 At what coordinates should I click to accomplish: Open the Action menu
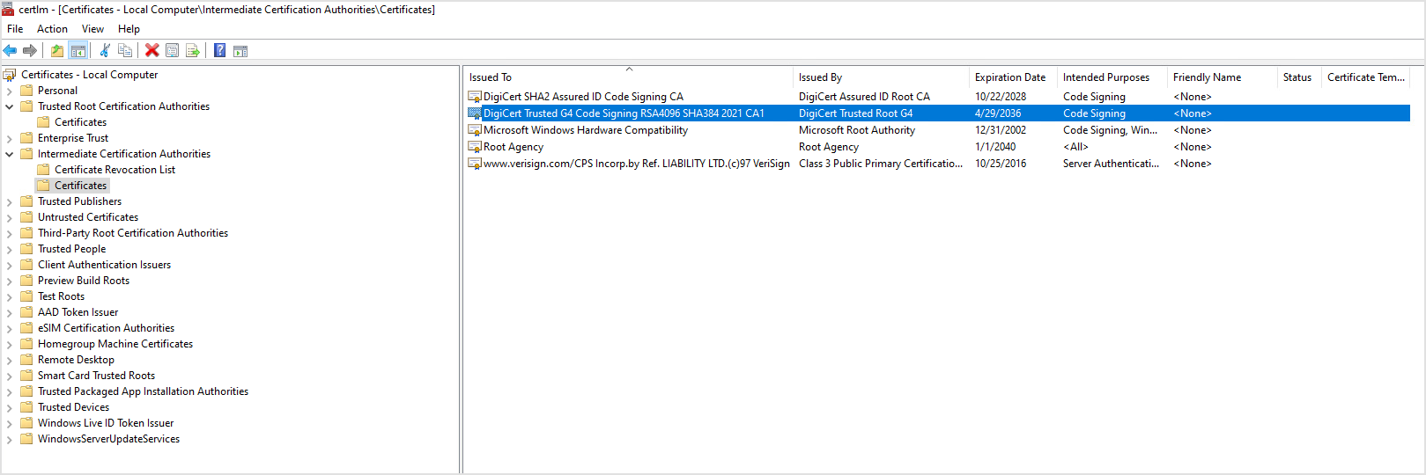tap(52, 29)
